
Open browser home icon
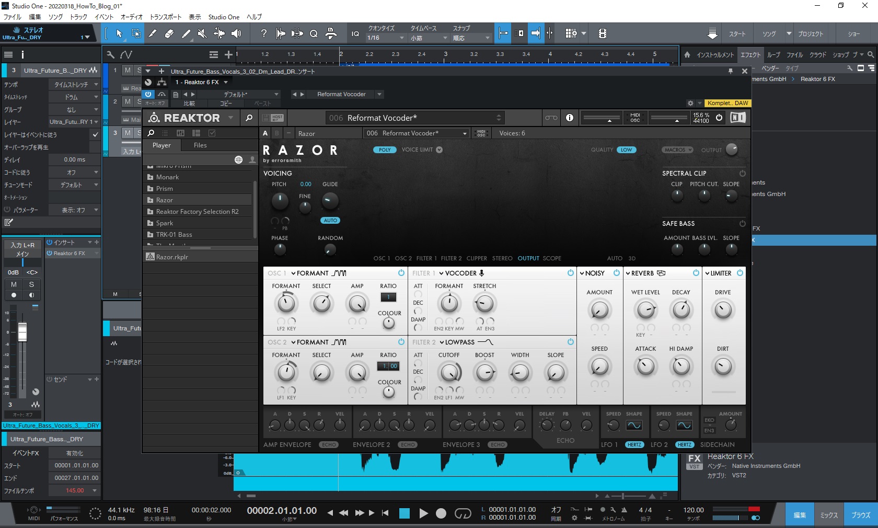click(x=687, y=54)
